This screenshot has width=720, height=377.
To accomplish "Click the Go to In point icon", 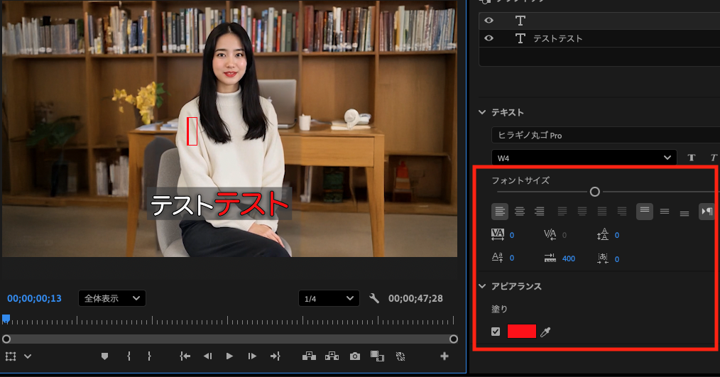I will coord(185,356).
